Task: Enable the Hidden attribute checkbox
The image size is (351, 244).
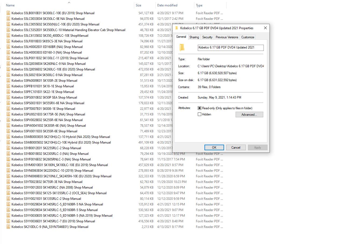Action: click(199, 114)
